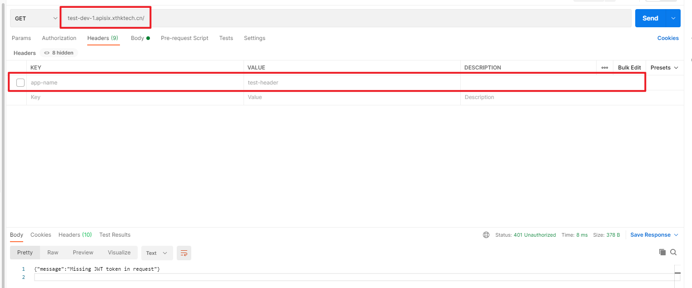Open Bulk Edit mode
The height and width of the screenshot is (288, 692).
629,67
